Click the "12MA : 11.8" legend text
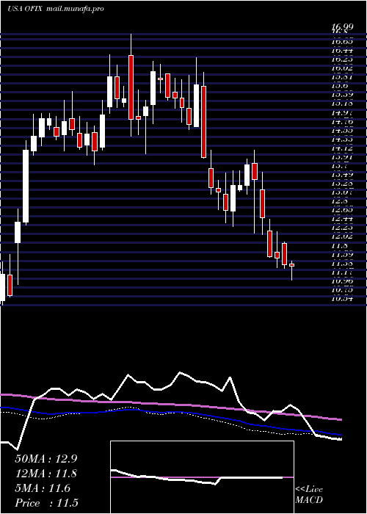The image size is (367, 514). [x=46, y=474]
